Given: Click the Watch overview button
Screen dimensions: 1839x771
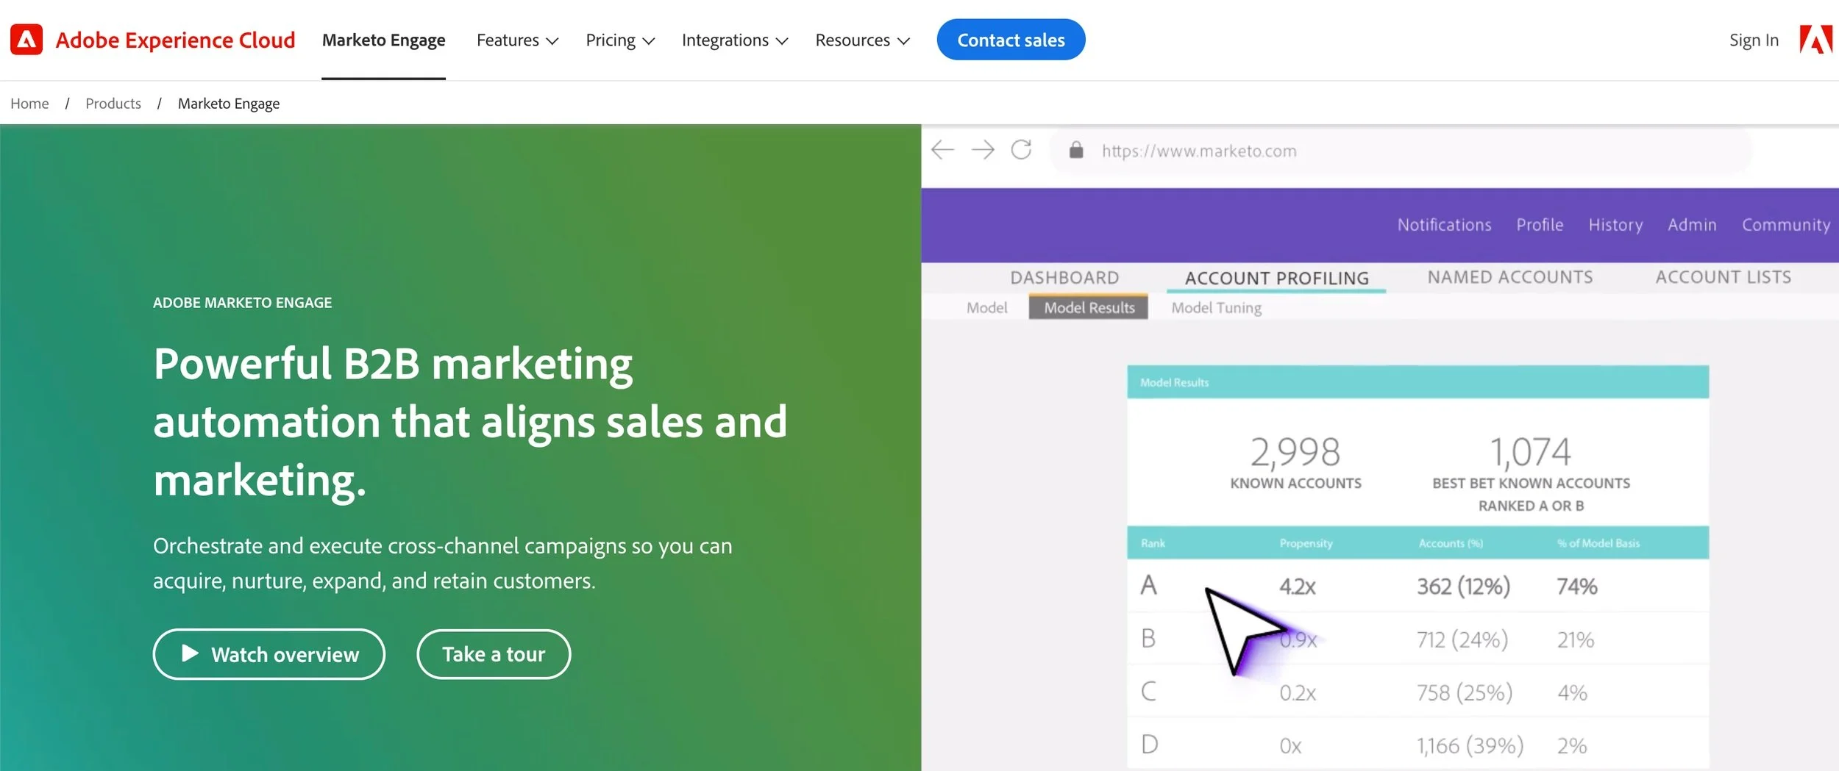Looking at the screenshot, I should [268, 654].
